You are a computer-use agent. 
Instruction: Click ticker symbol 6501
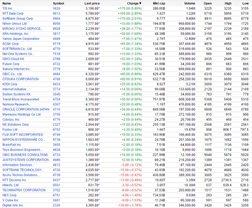tap(57, 185)
